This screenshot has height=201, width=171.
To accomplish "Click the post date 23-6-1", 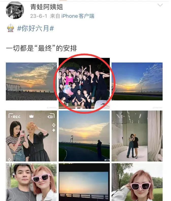I will [39, 16].
